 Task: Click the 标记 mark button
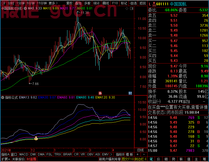124,3
